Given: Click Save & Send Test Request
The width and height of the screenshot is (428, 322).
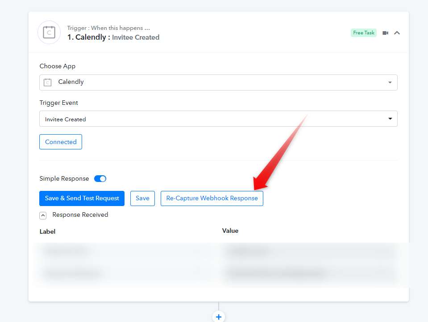Looking at the screenshot, I should pos(82,198).
